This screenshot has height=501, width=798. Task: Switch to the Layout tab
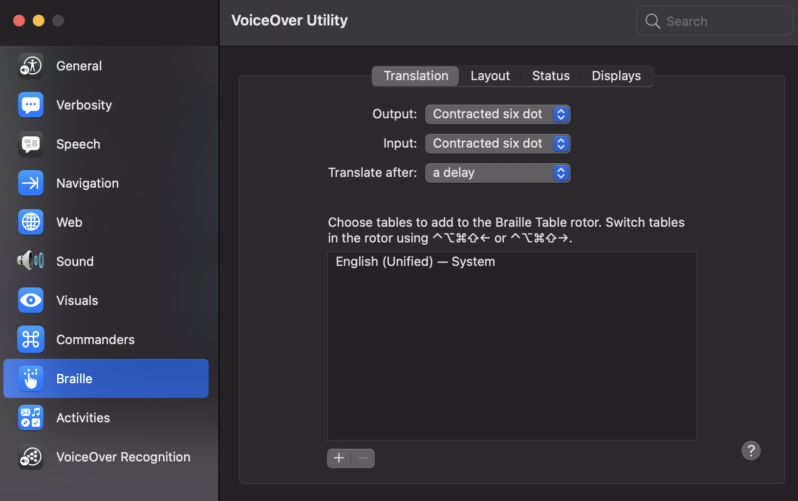pos(490,76)
